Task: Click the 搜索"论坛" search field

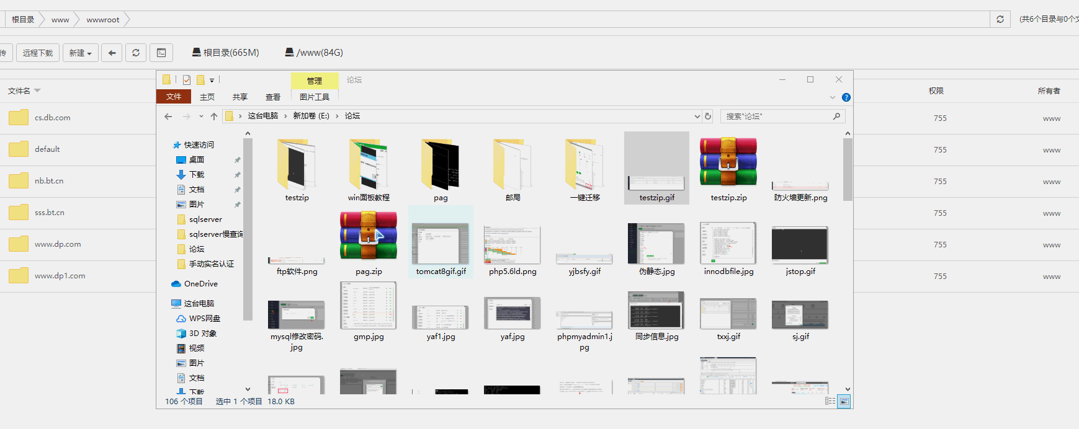Action: [x=776, y=117]
